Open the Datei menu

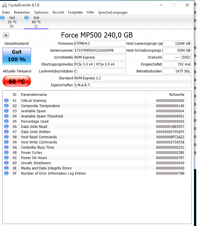click(6, 12)
